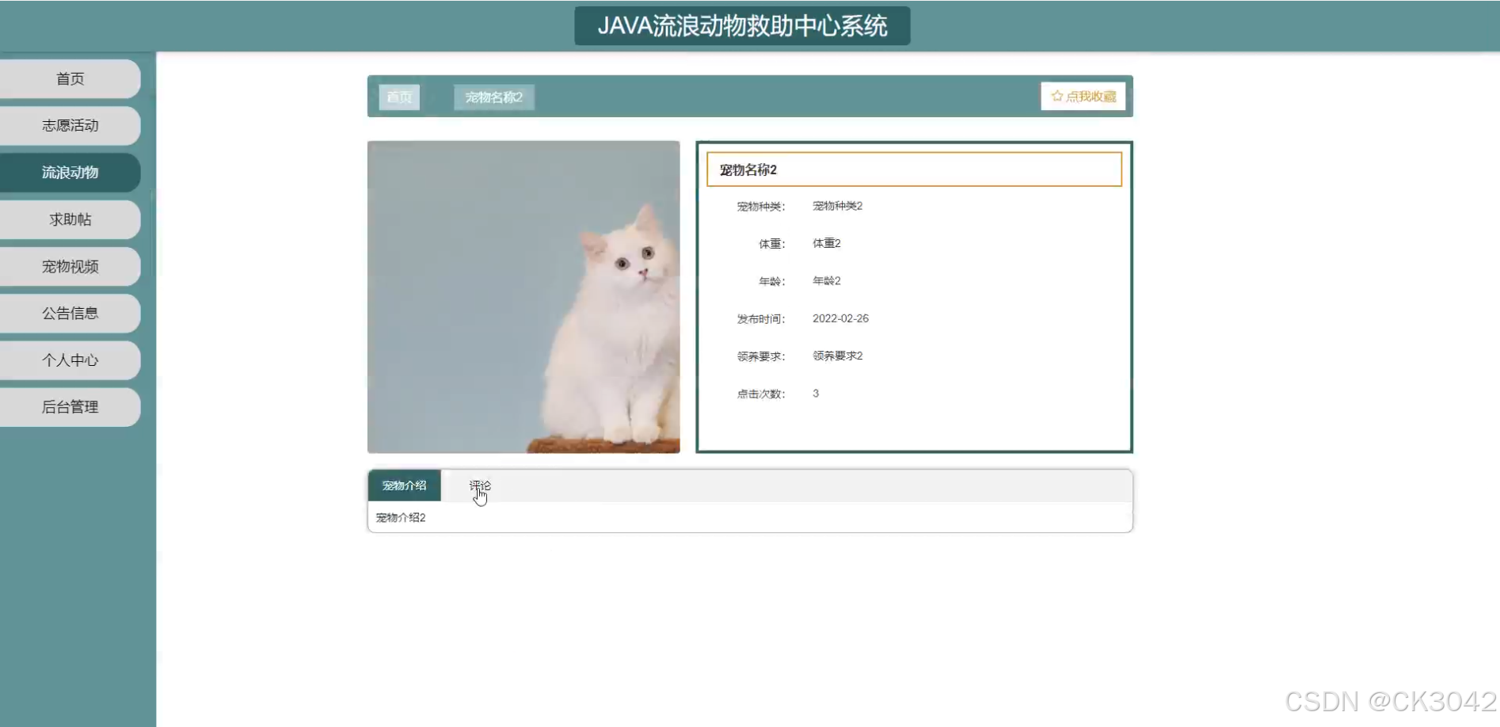Image resolution: width=1500 pixels, height=727 pixels.
Task: Go to 个人中心 personal center
Action: [70, 360]
